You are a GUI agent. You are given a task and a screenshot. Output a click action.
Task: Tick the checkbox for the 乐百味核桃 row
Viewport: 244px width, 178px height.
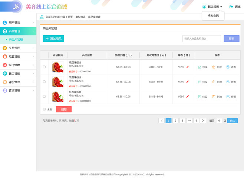(x=44, y=82)
